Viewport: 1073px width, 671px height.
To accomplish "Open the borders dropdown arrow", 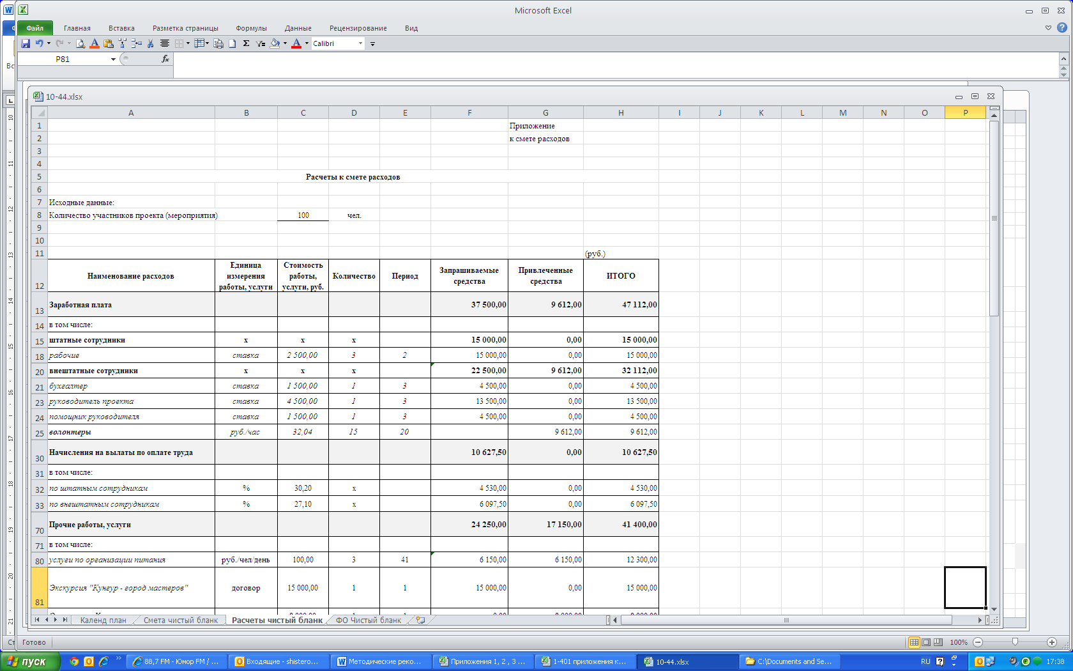I will pos(188,43).
